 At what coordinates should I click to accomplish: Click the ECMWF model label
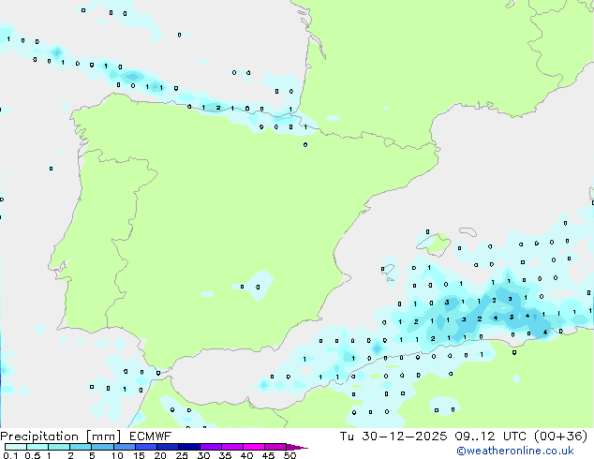tap(151, 437)
